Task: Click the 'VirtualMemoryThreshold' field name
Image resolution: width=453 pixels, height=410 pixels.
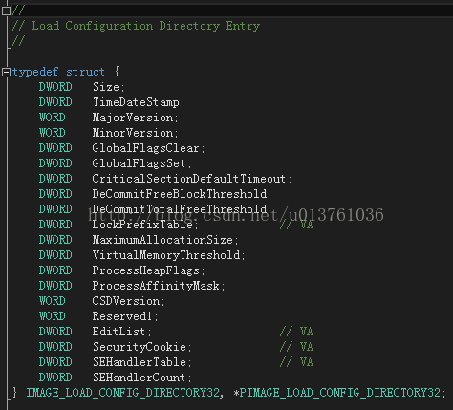Action: [166, 255]
